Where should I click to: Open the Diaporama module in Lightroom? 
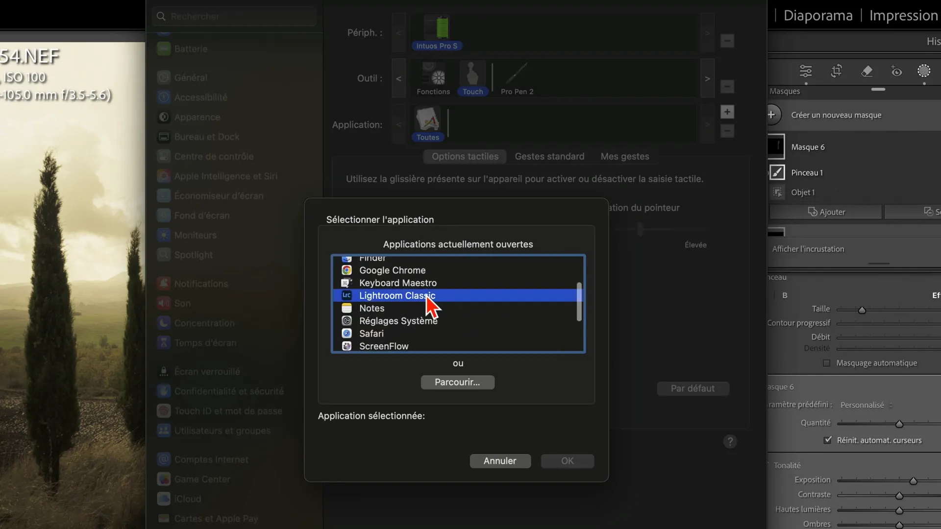pos(817,15)
